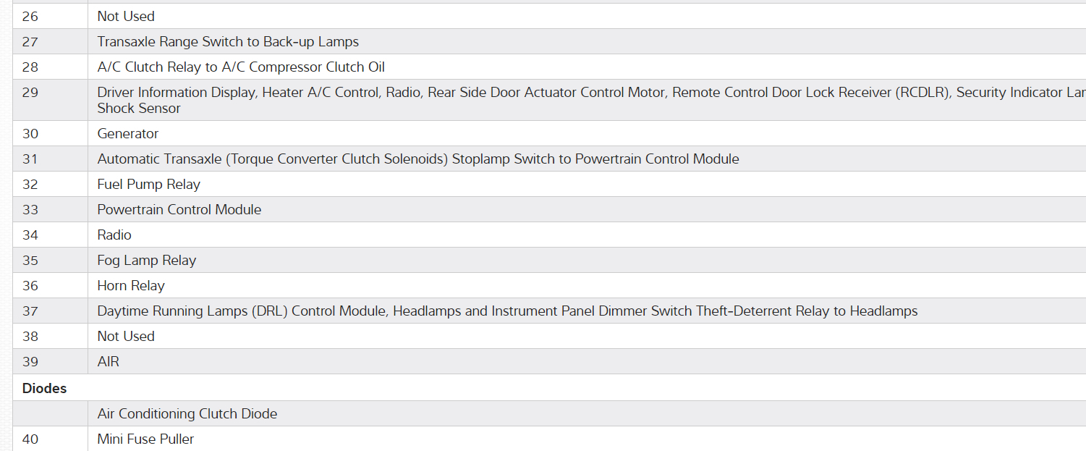This screenshot has height=451, width=1086.
Task: Select the Powertrain Control Module cell
Action: point(179,209)
